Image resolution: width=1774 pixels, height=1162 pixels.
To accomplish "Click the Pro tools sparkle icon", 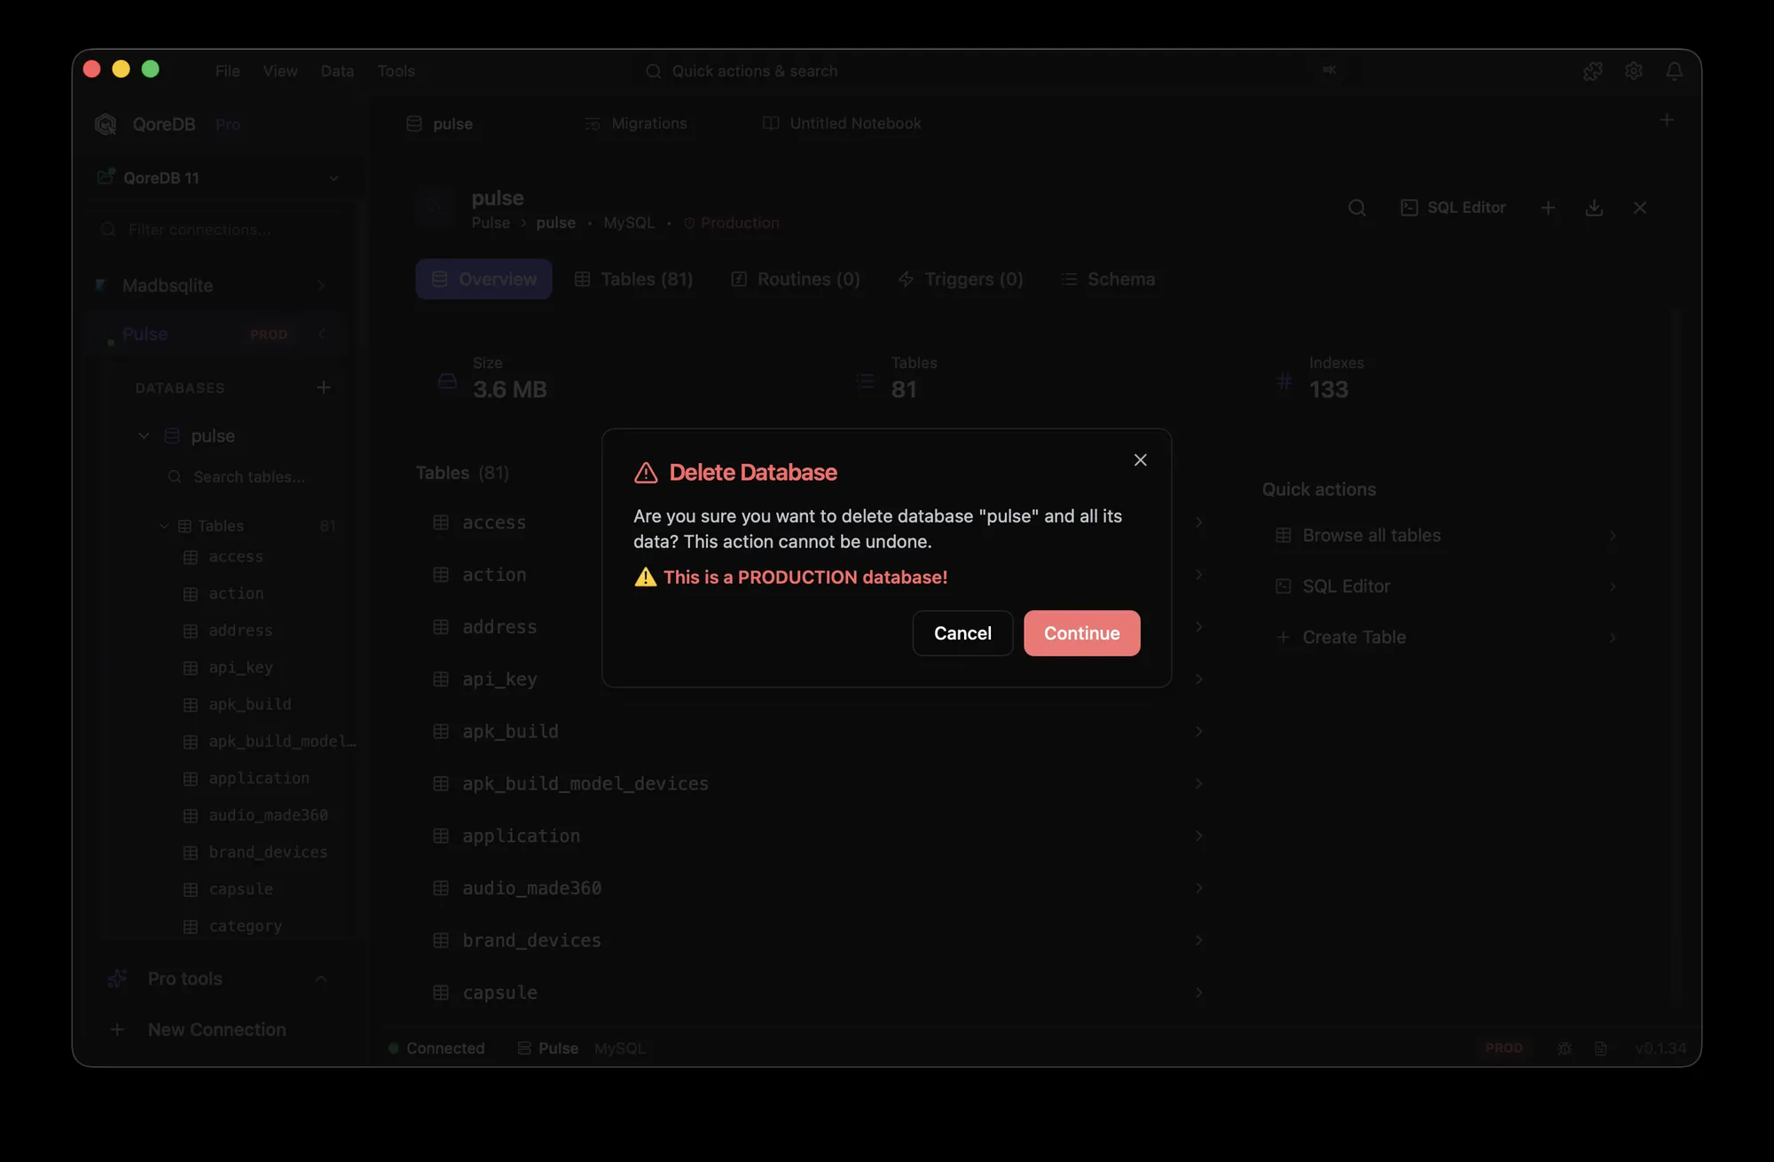I will tap(117, 978).
